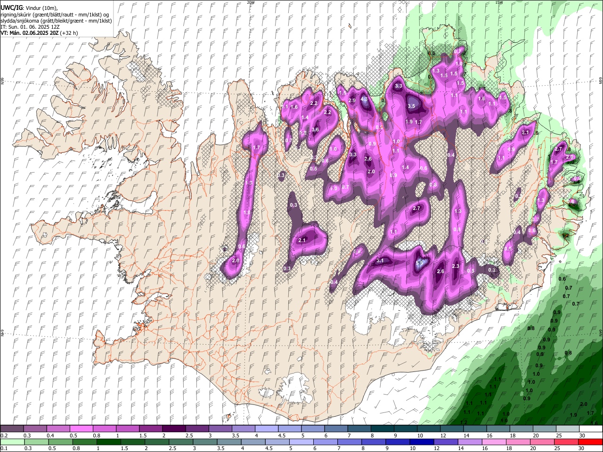Click the '4.5' label in the lower legend row

(269, 448)
